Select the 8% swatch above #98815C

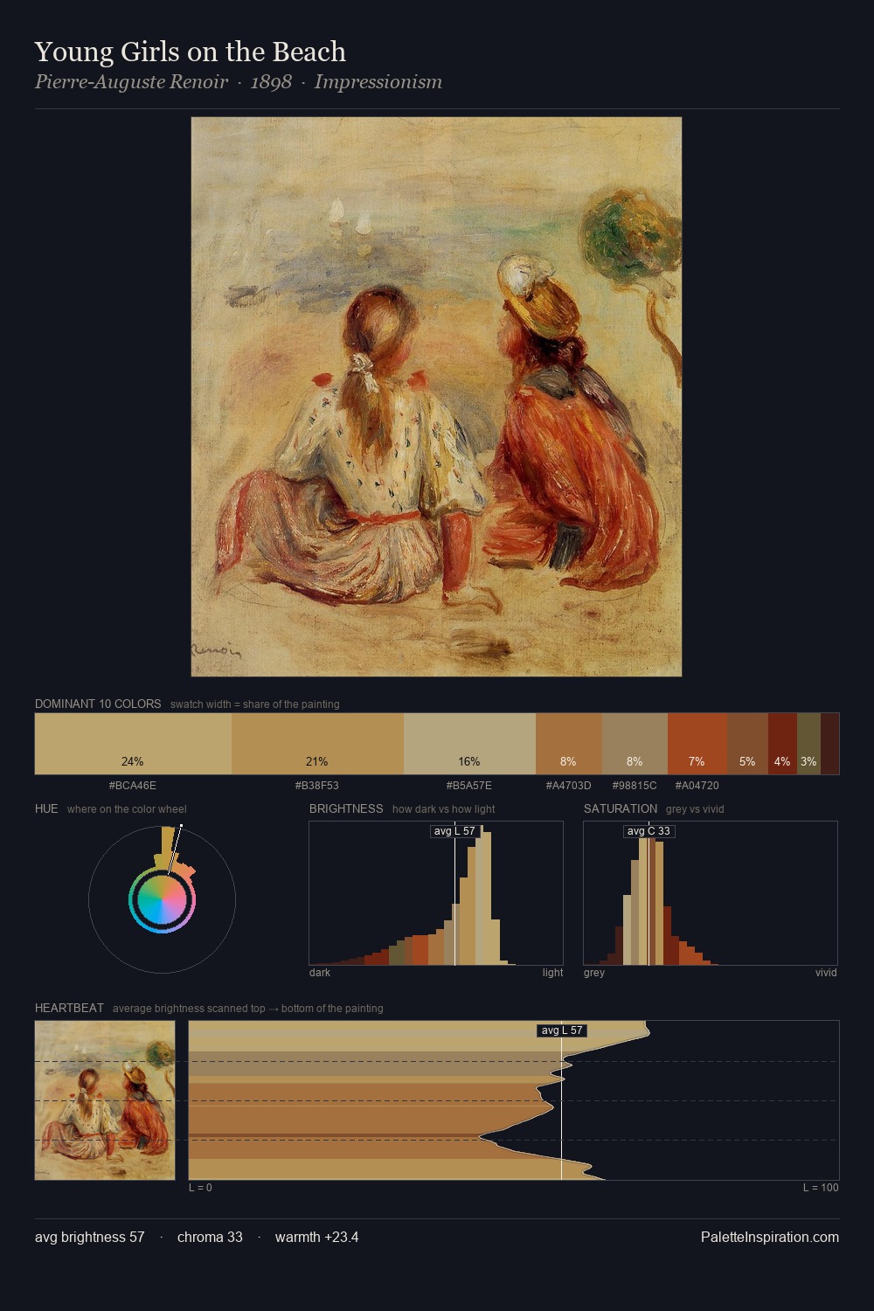(635, 744)
